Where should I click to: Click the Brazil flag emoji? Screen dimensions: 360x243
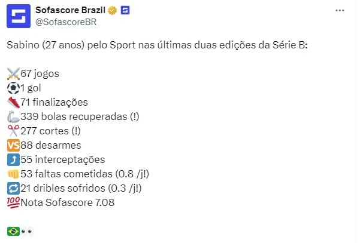(13, 231)
